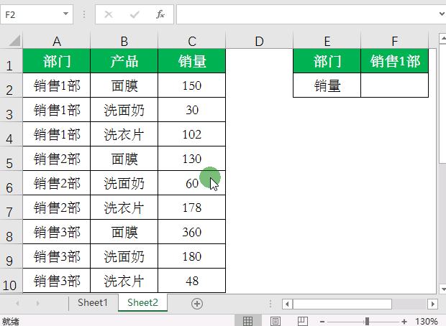Screen dimensions: 446x326
Task: Select column D header
Action: tap(259, 40)
